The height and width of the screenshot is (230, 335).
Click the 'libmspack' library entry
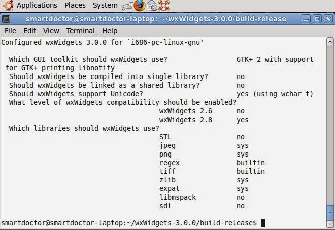coord(177,198)
